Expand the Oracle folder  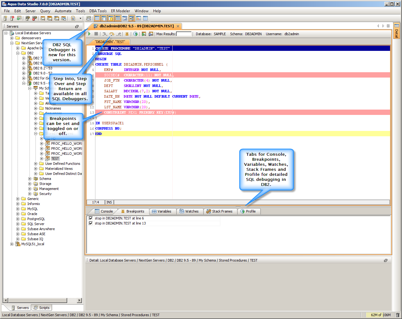coord(18,214)
